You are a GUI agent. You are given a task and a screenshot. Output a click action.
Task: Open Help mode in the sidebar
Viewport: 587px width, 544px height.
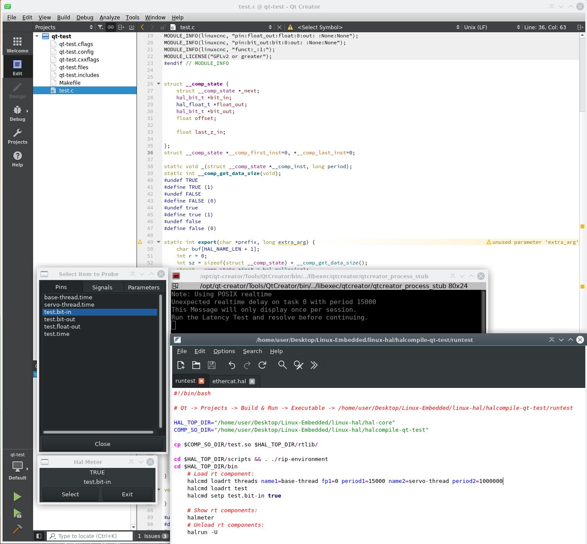point(17,159)
